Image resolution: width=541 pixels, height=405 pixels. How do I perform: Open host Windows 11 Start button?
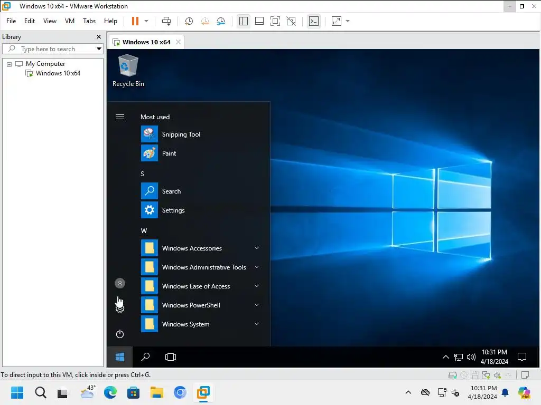tap(17, 392)
